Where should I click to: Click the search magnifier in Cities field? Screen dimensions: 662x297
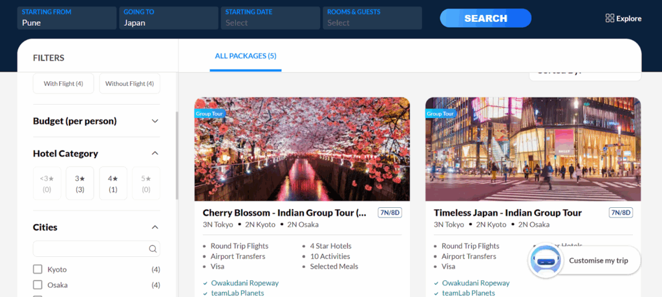point(153,249)
